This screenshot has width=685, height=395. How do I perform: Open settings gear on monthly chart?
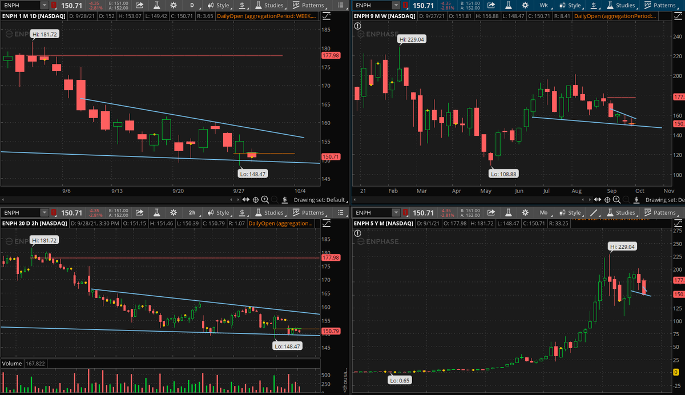(x=525, y=212)
